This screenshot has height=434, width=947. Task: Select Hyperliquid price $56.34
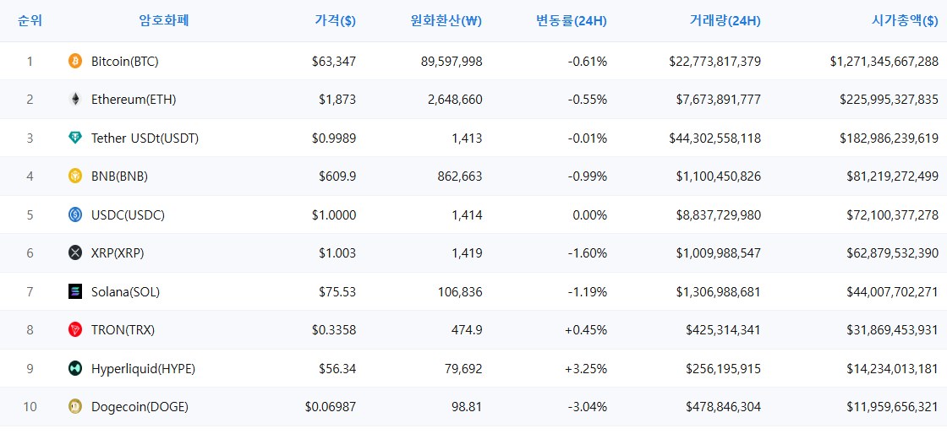coord(337,368)
